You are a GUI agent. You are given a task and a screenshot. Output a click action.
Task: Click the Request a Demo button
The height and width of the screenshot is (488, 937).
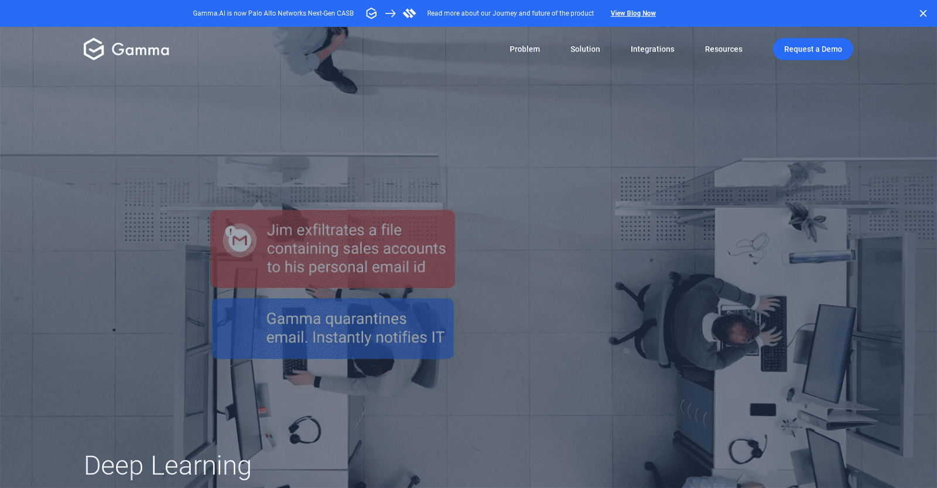click(813, 49)
